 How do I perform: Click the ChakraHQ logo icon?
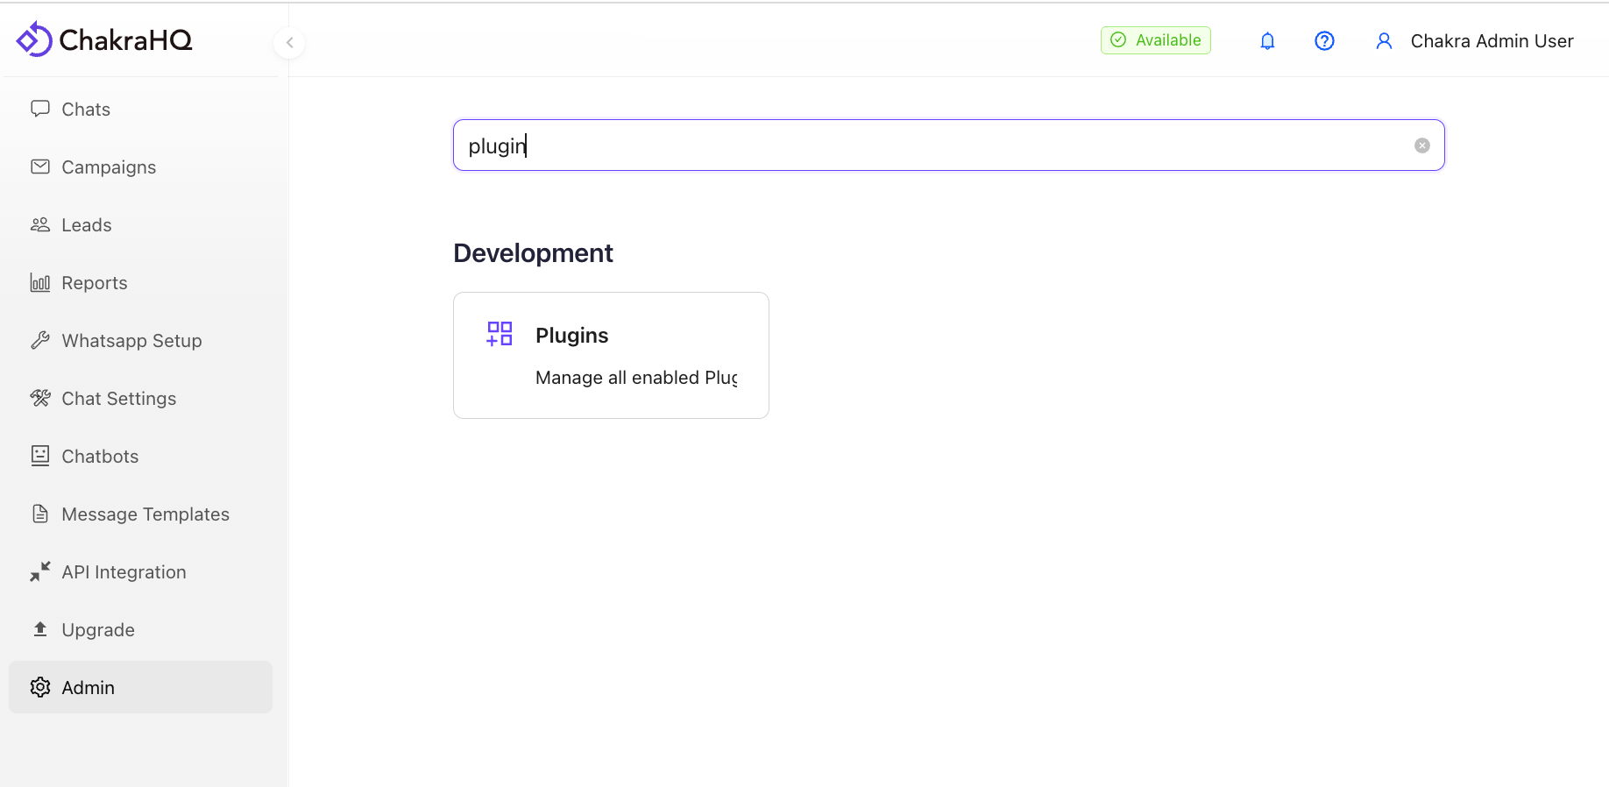tap(34, 39)
